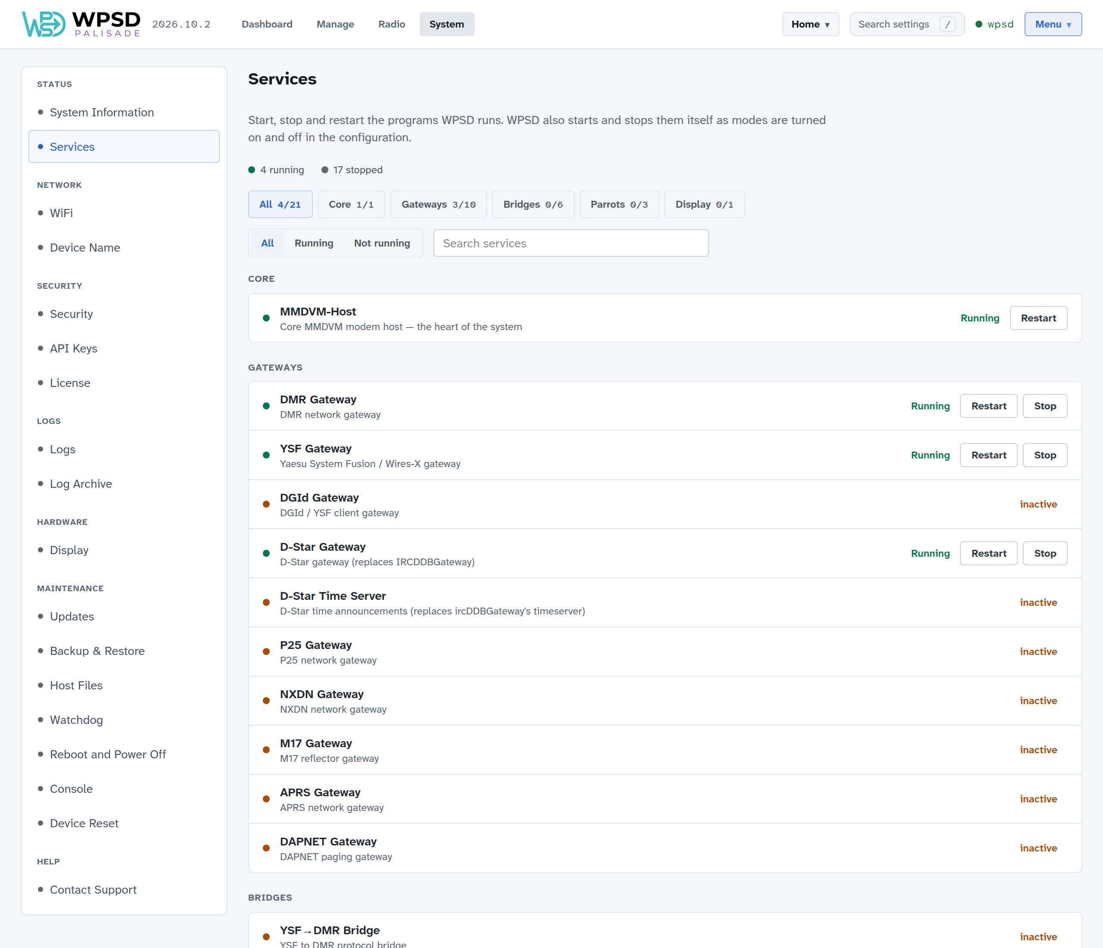This screenshot has height=948, width=1103.
Task: Open the Security page
Action: [x=124, y=314]
